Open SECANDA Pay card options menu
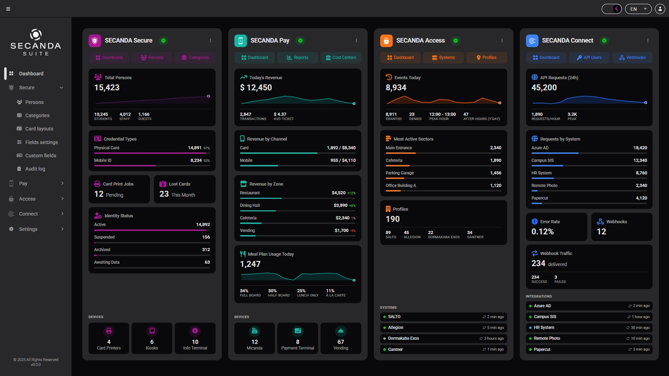The image size is (669, 376). pyautogui.click(x=356, y=41)
